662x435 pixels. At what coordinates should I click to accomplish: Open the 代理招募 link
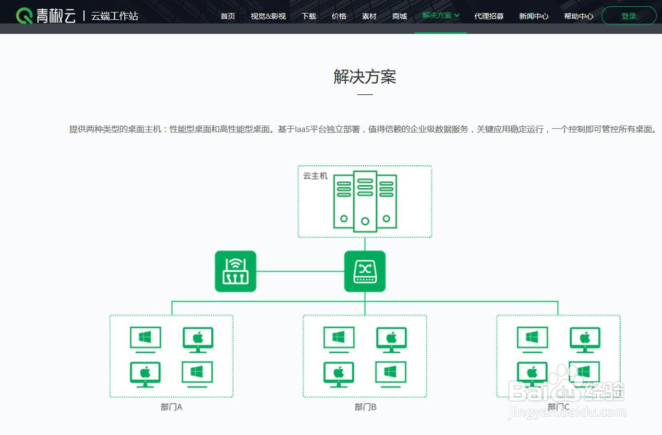[x=489, y=16]
